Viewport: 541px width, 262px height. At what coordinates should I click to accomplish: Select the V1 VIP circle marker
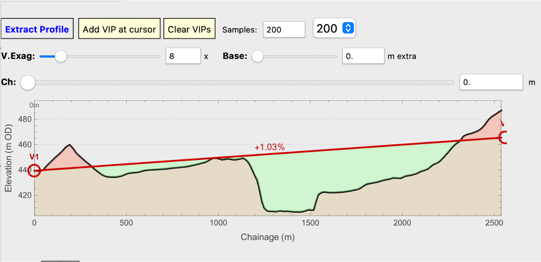[x=34, y=170]
